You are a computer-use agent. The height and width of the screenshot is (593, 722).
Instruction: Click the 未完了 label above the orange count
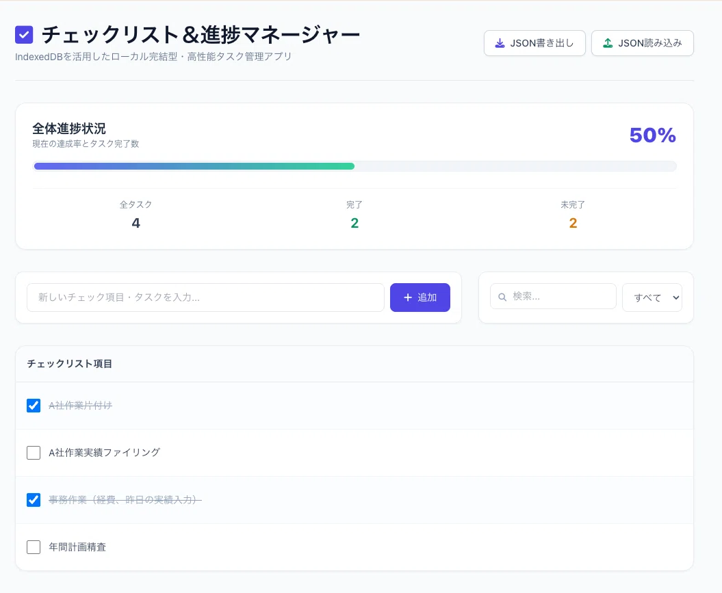(x=573, y=205)
